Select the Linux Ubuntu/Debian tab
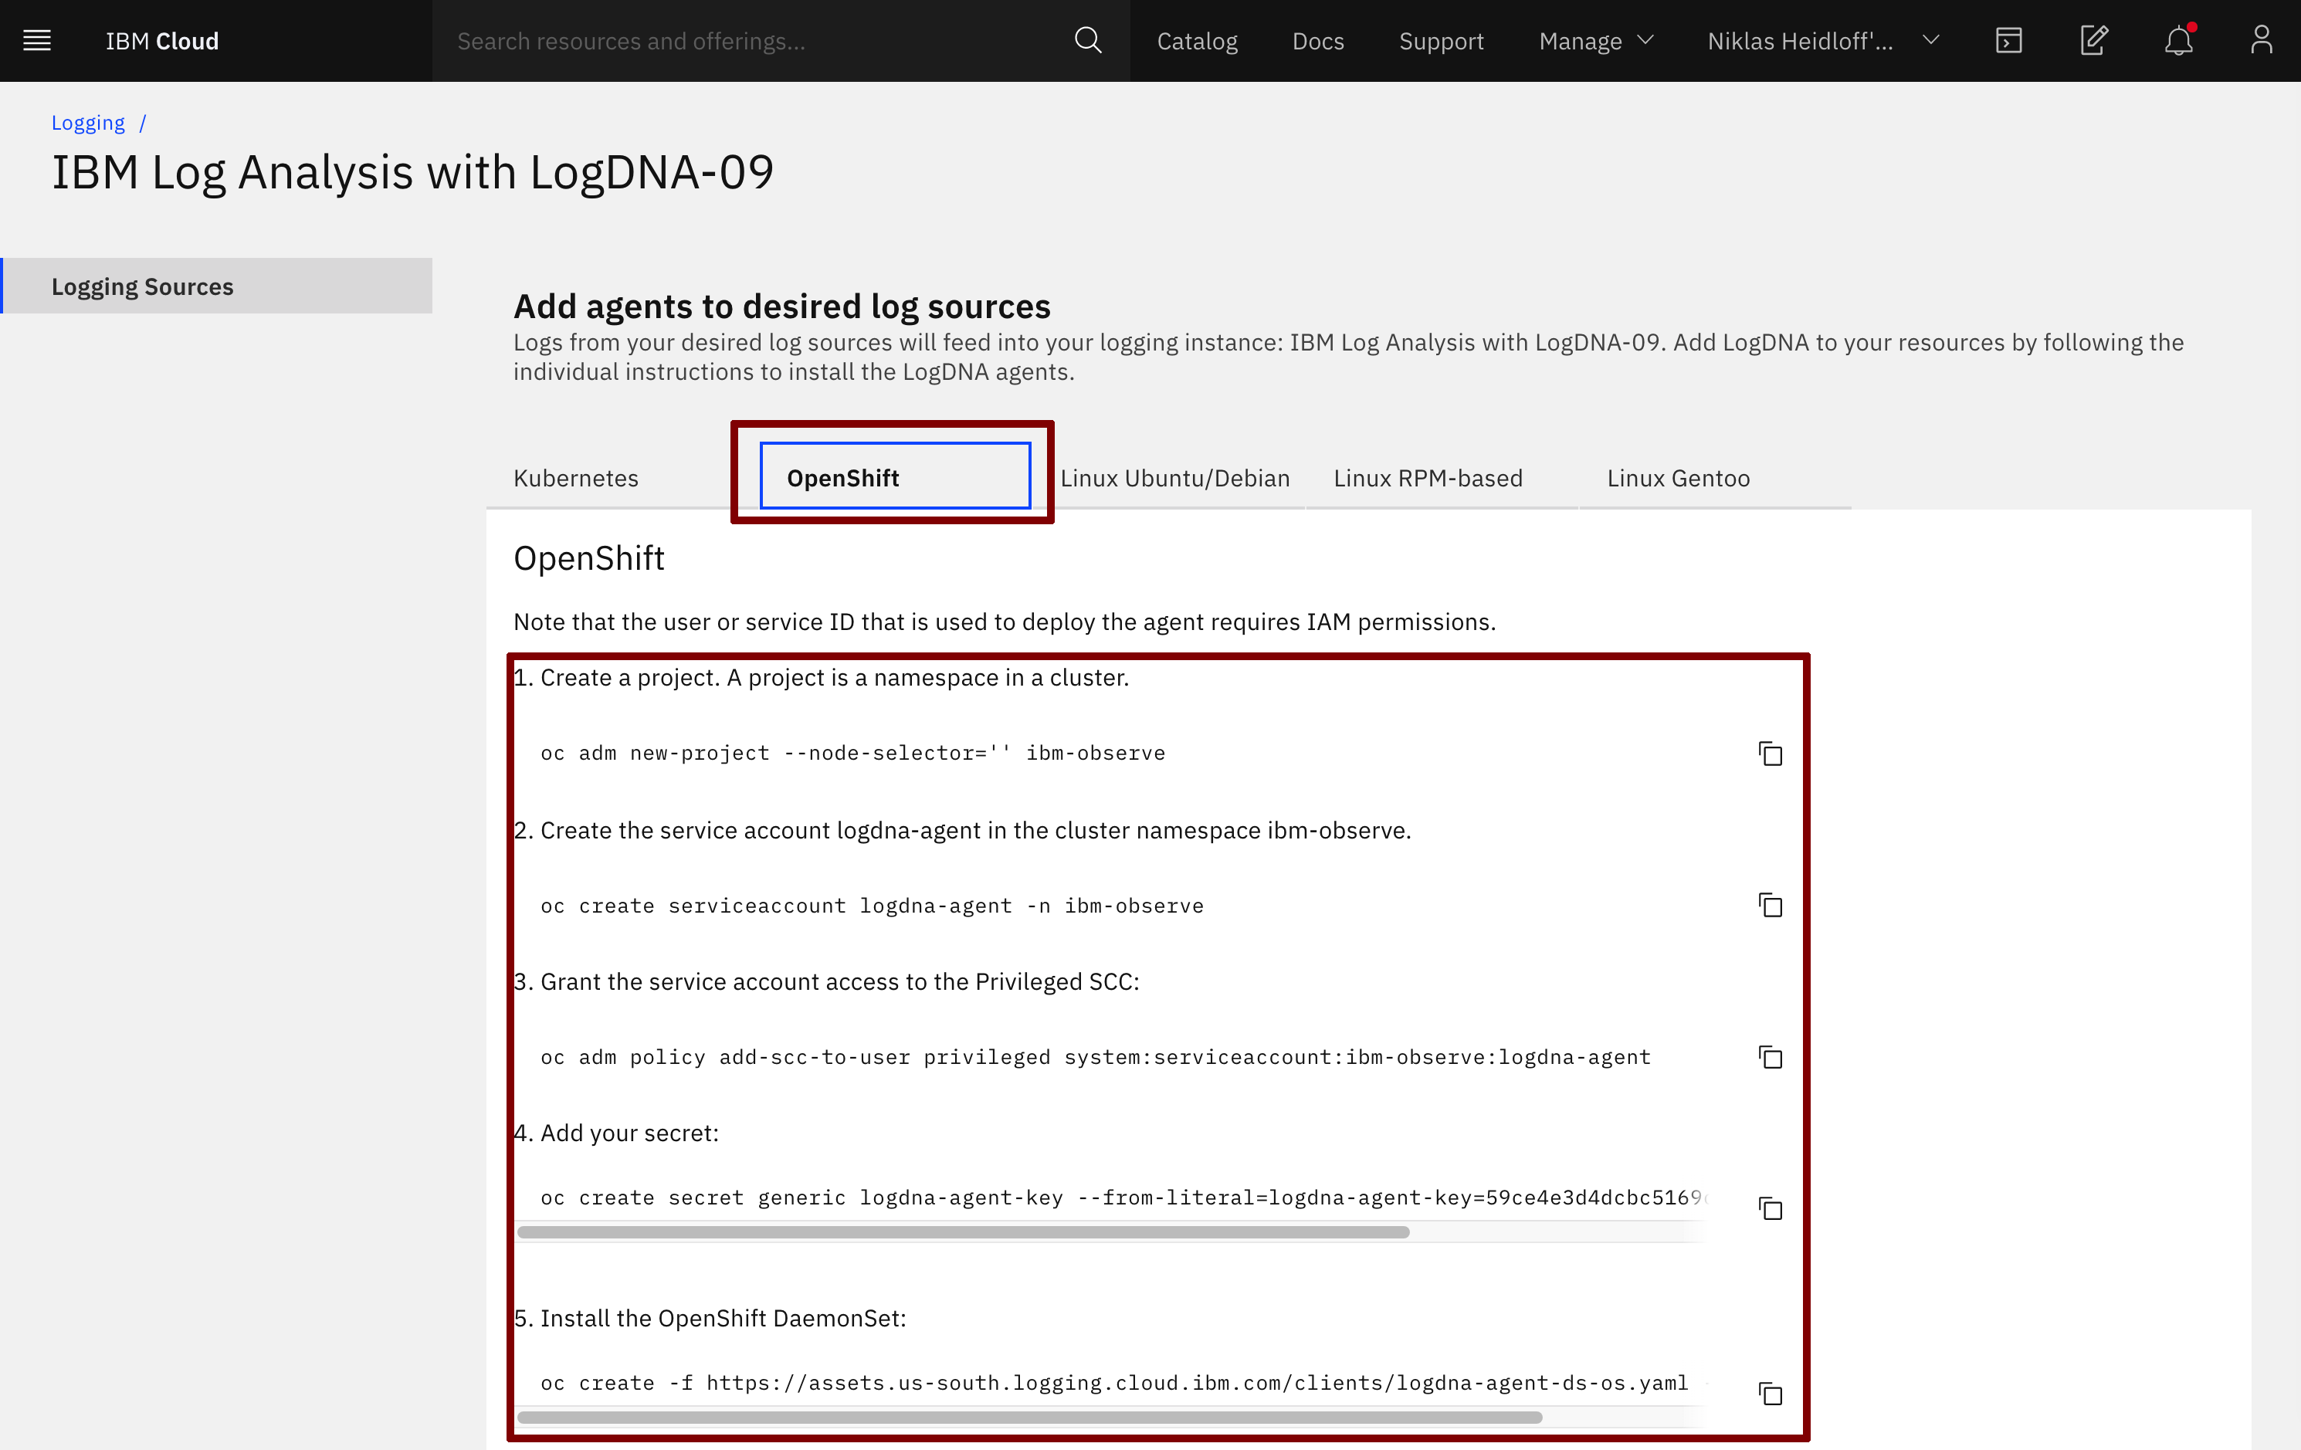 coord(1174,478)
